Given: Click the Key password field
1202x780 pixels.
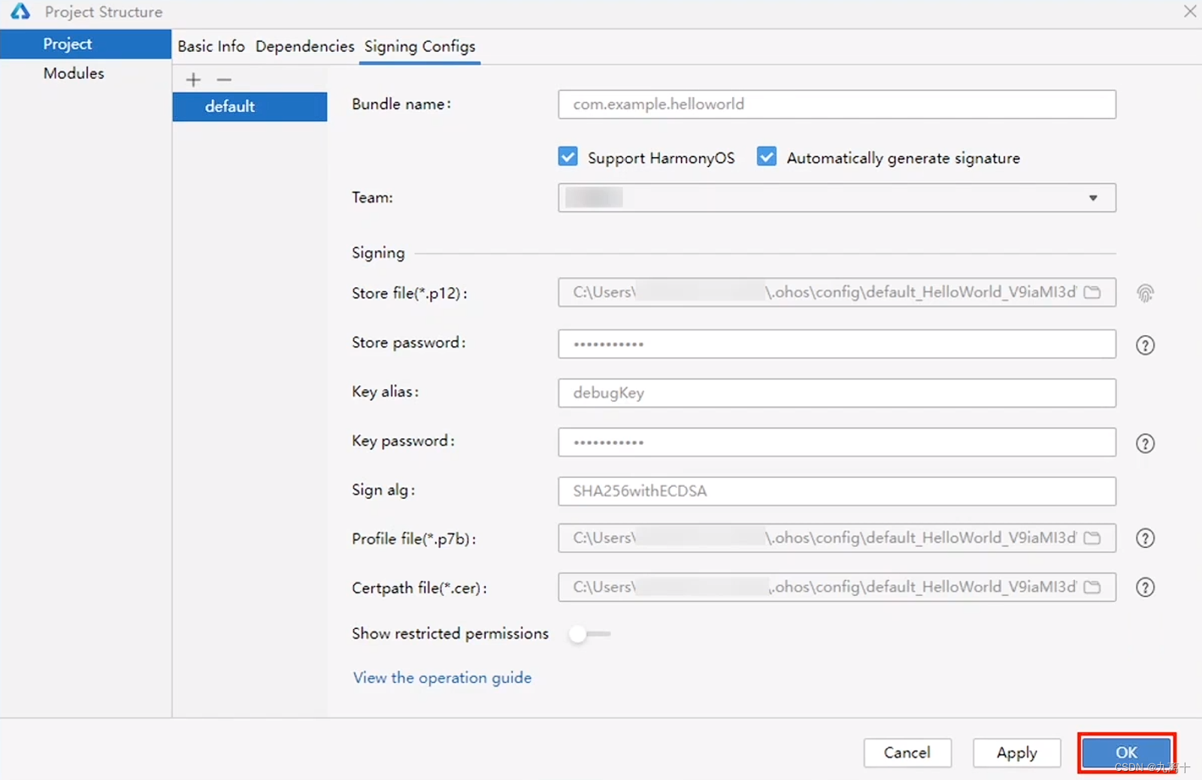Looking at the screenshot, I should click(x=837, y=443).
